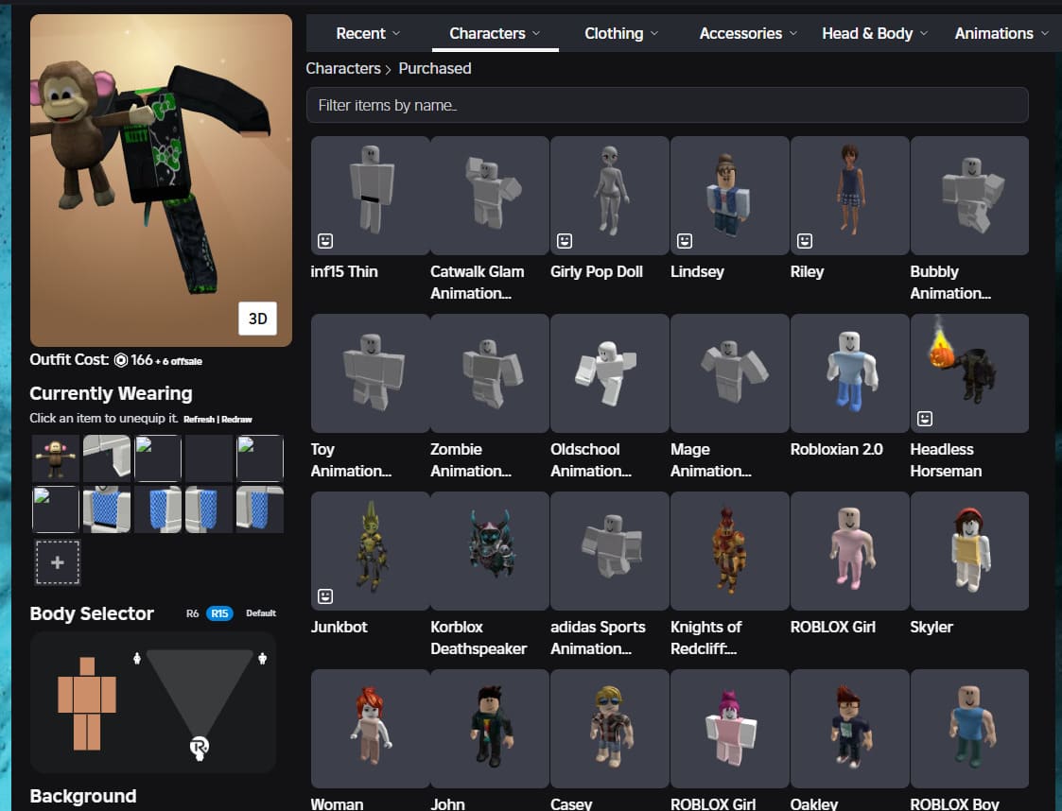This screenshot has height=811, width=1062.
Task: Select the R6 body type
Action: [x=193, y=613]
